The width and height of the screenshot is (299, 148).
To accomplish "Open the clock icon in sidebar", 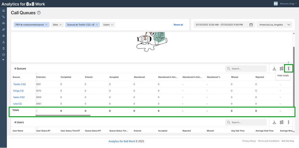I will coord(3,55).
